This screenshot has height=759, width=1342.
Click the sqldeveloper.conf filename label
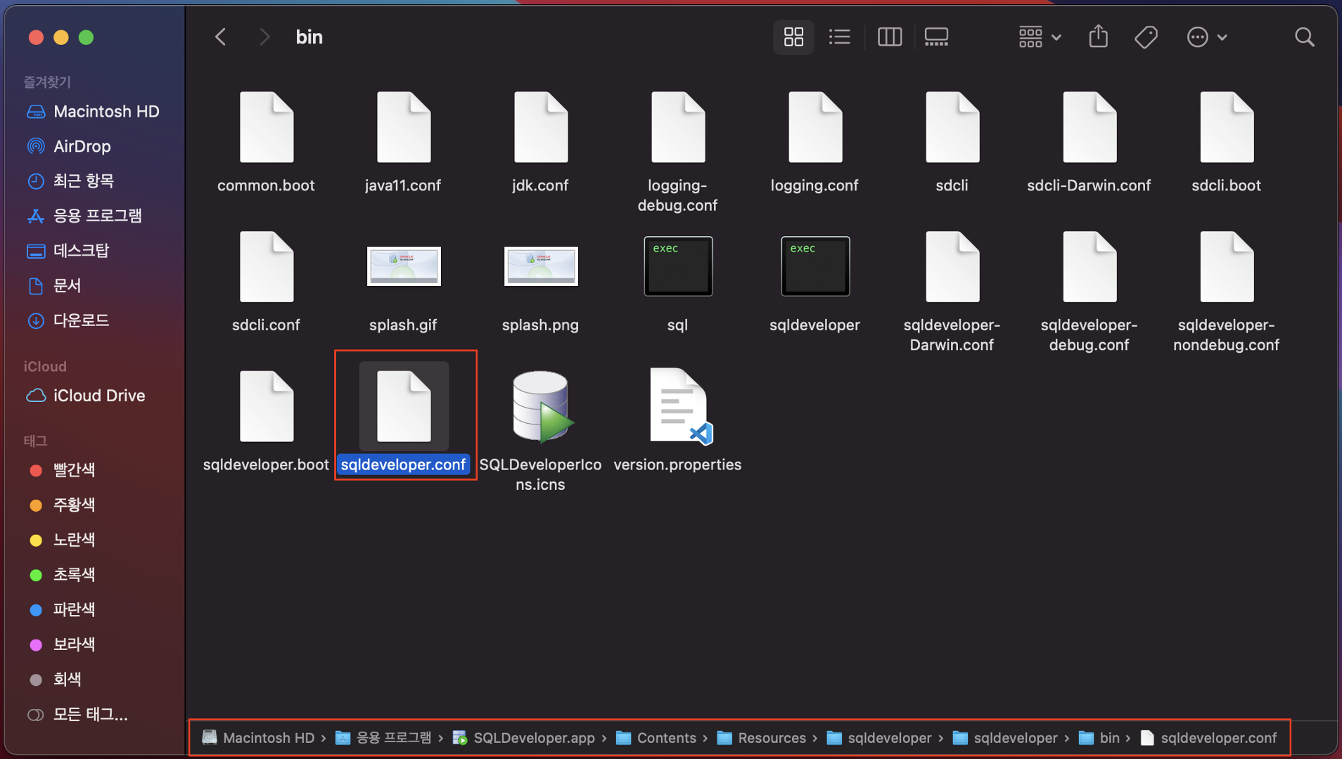click(x=403, y=465)
